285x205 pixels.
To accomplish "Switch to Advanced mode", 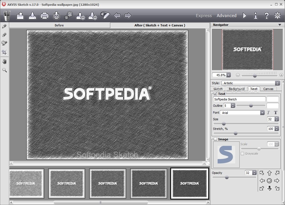I will pyautogui.click(x=226, y=16).
